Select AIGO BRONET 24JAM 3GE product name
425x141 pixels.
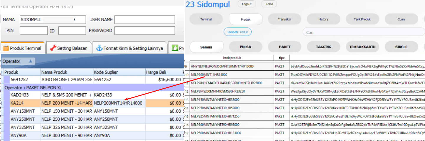click(67, 79)
